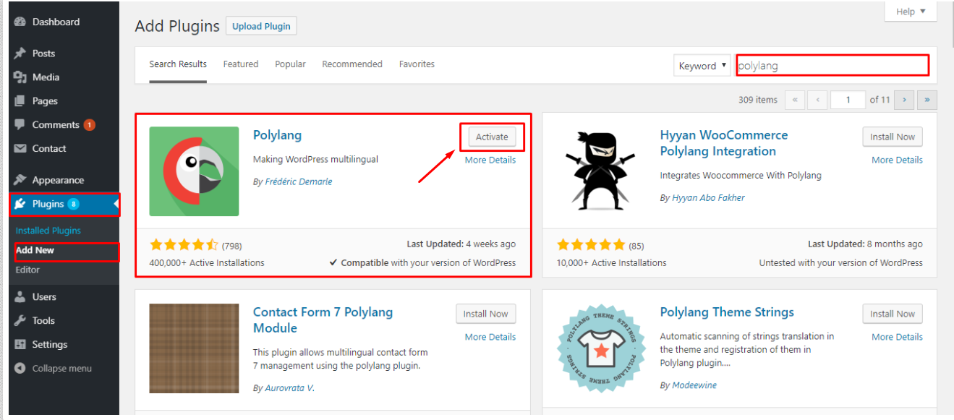Click the Polylang star rating
The height and width of the screenshot is (420, 954).
point(184,245)
